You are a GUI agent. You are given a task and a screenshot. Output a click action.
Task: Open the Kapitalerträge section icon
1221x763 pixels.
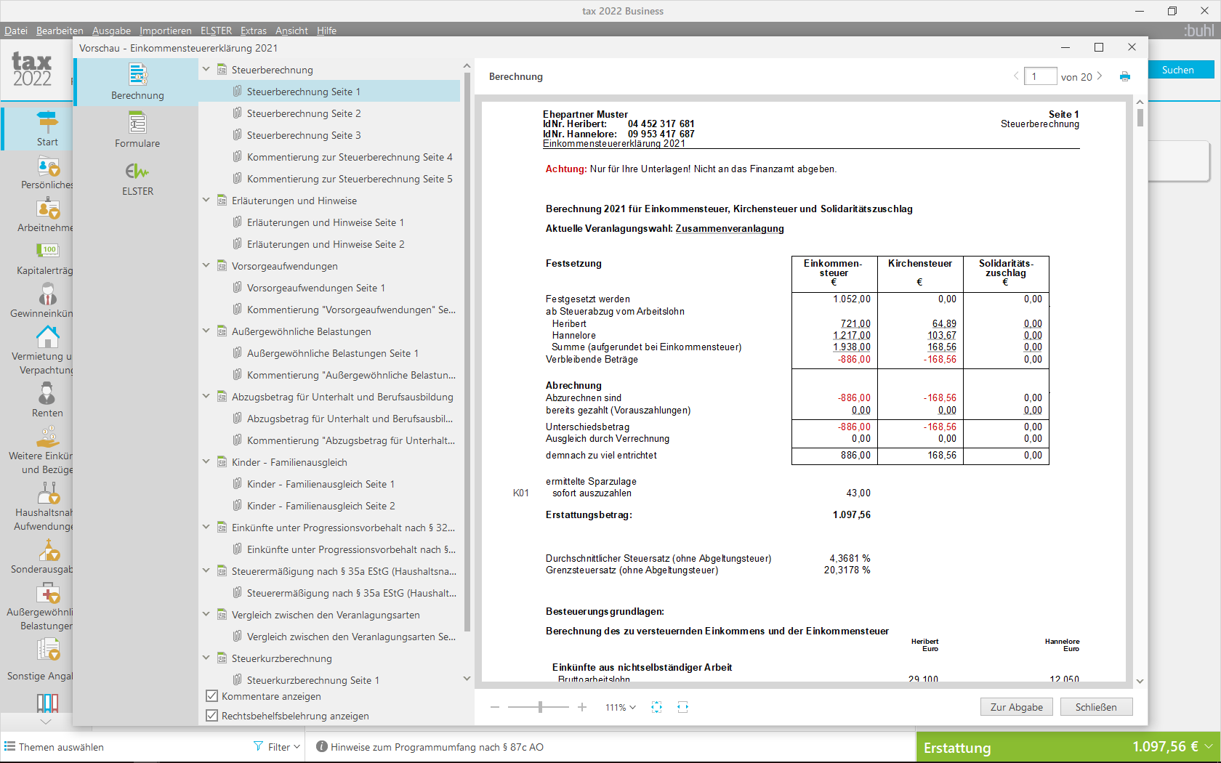pos(48,250)
